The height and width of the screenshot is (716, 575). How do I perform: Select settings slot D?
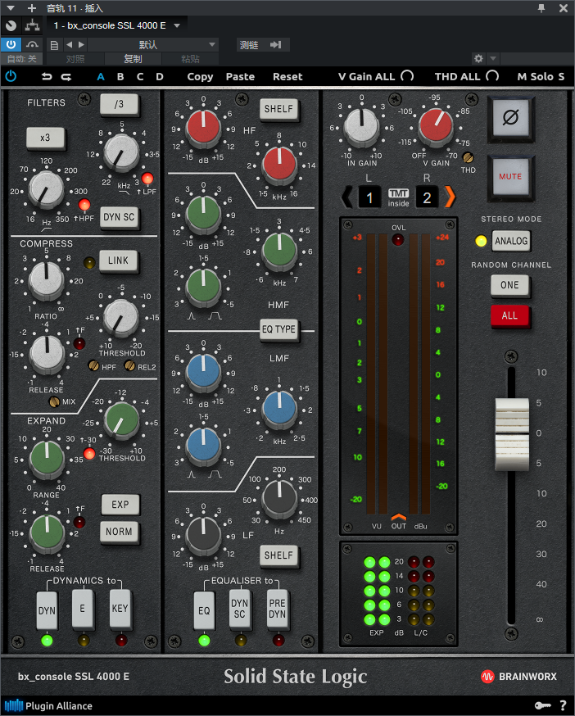tap(160, 77)
